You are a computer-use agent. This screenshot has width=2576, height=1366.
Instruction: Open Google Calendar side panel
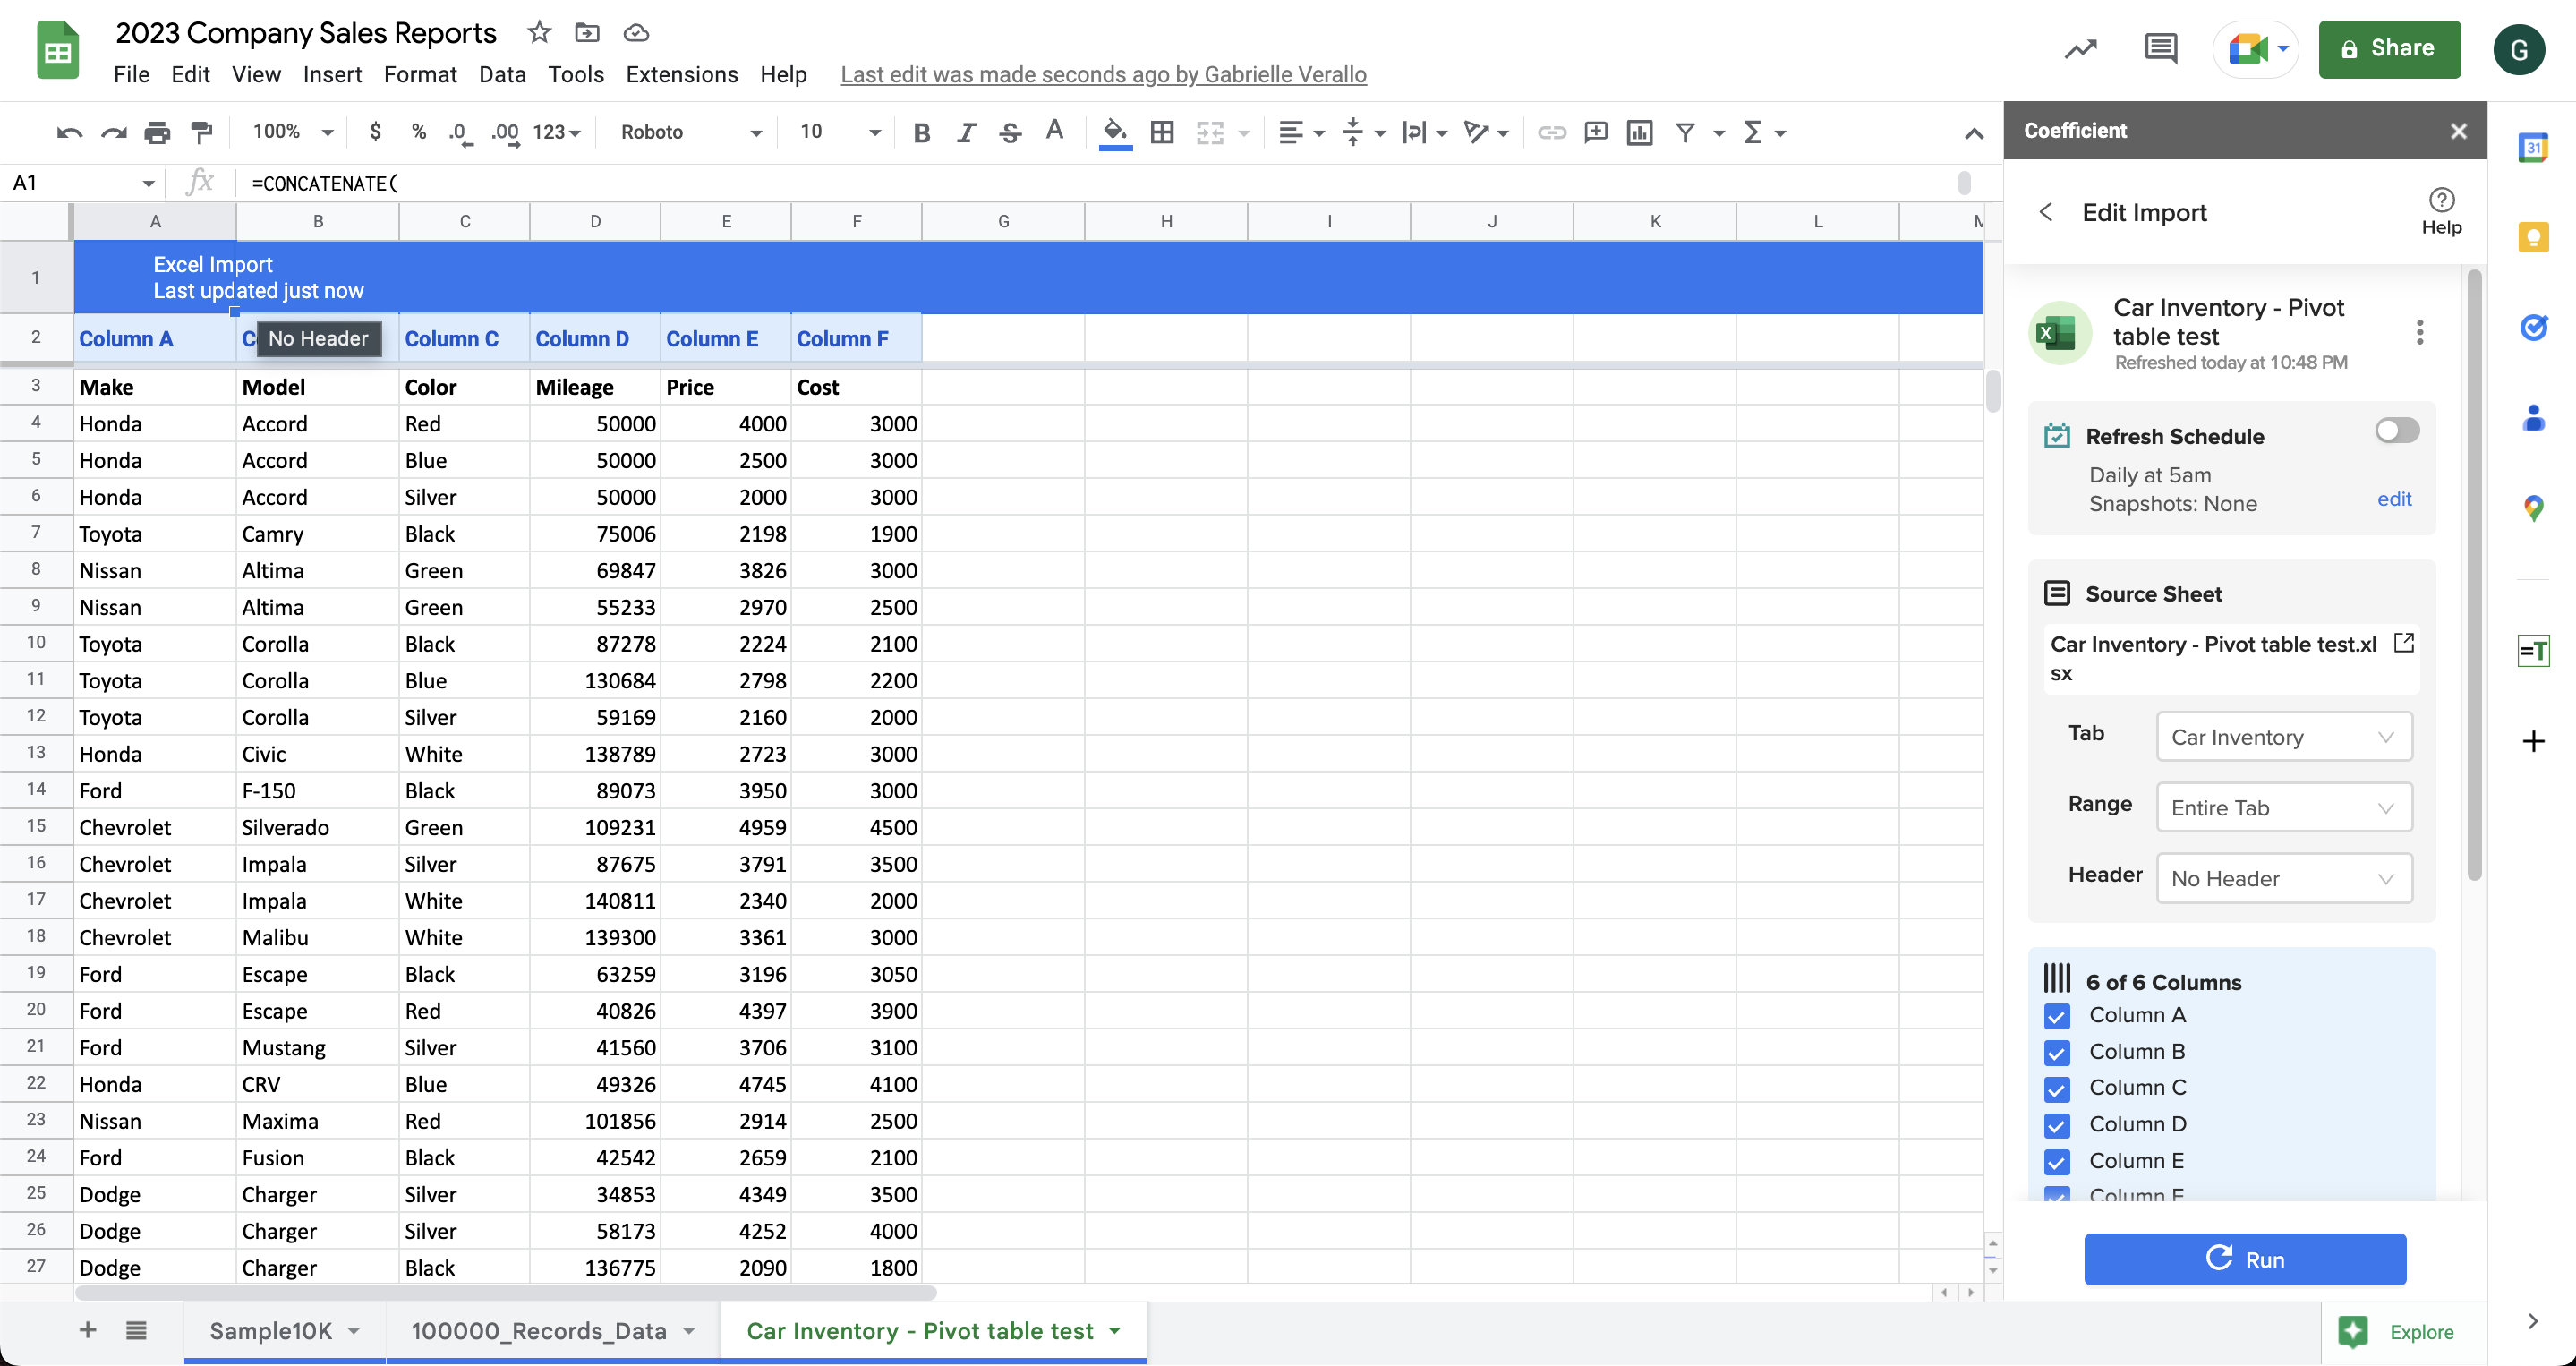[x=2532, y=148]
